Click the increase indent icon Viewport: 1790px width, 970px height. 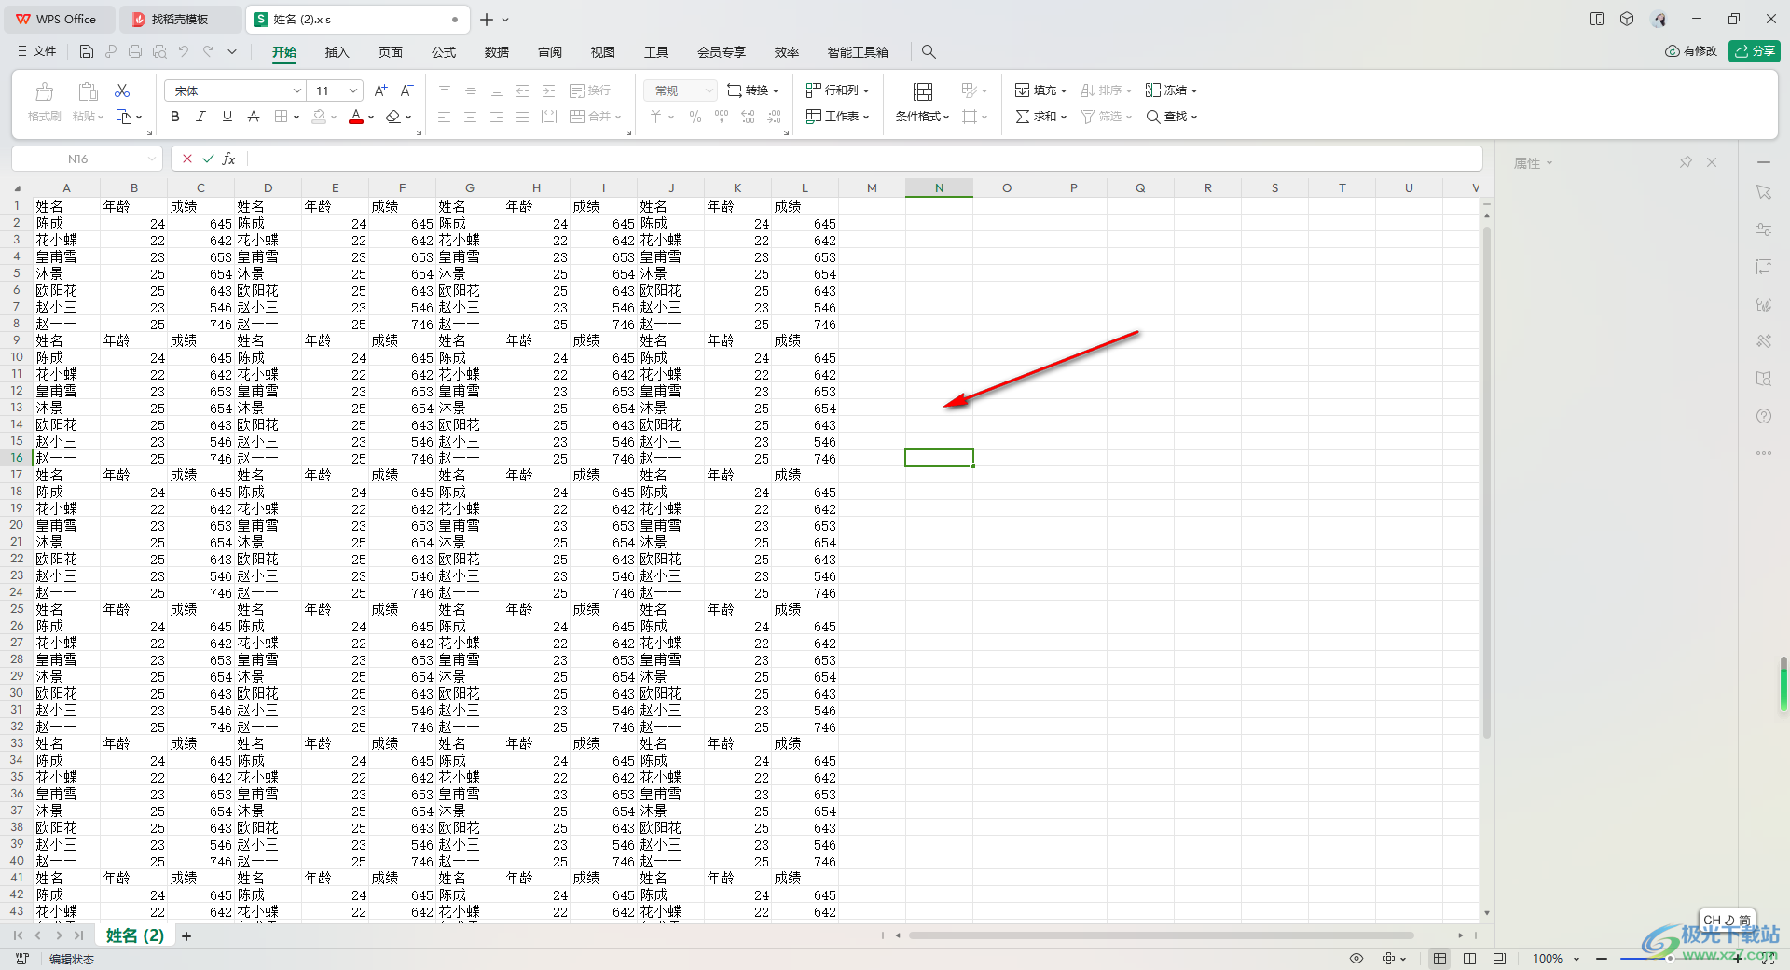[549, 90]
